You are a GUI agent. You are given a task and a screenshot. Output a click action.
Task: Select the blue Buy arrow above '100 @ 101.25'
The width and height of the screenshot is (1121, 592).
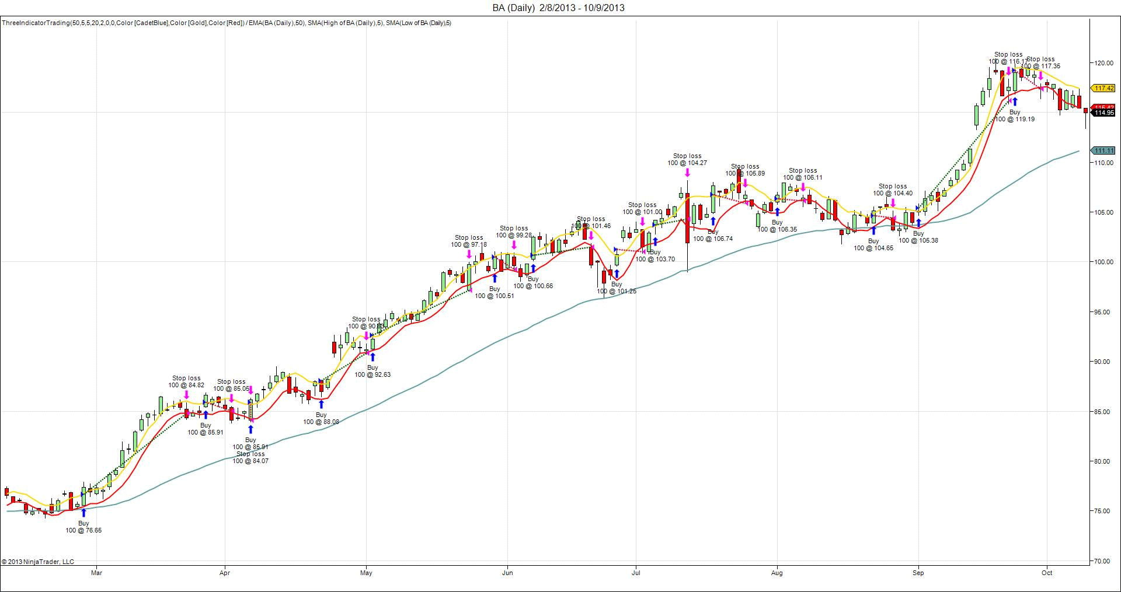coord(617,274)
